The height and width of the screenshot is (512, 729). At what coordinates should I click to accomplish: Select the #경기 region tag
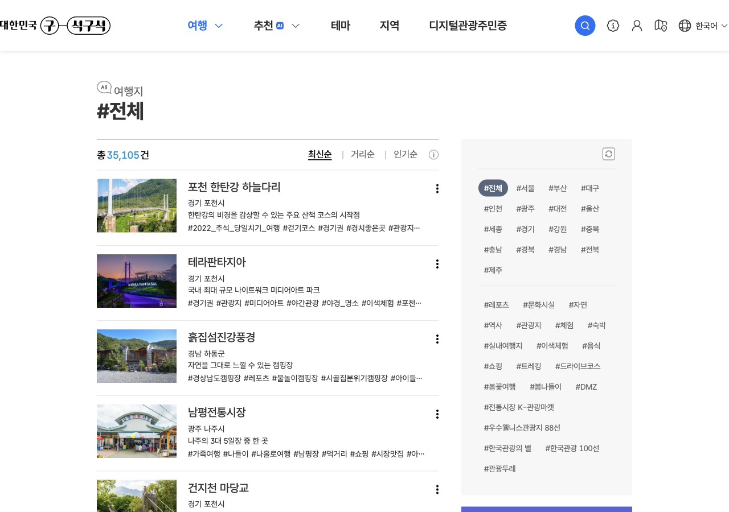point(525,229)
